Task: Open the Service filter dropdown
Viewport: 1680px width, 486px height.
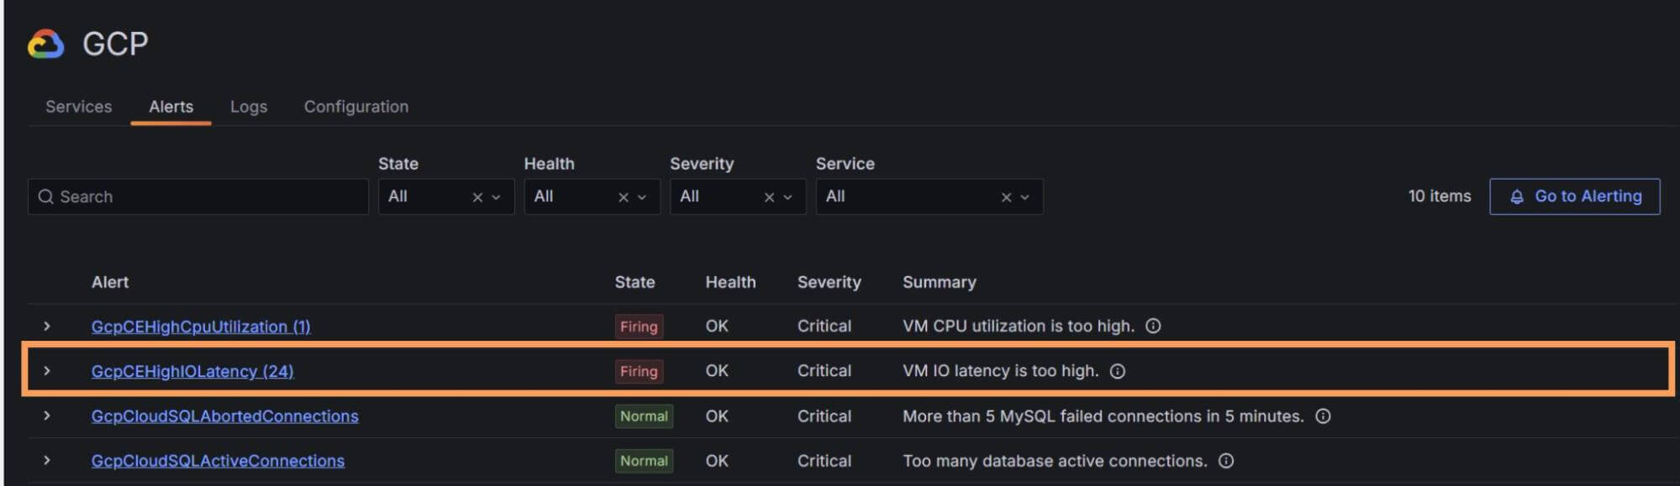Action: click(1025, 197)
